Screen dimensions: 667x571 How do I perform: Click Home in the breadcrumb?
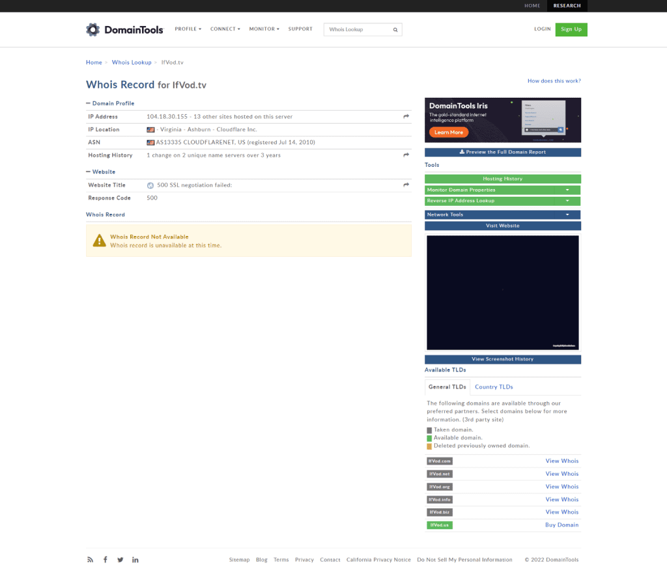point(94,62)
